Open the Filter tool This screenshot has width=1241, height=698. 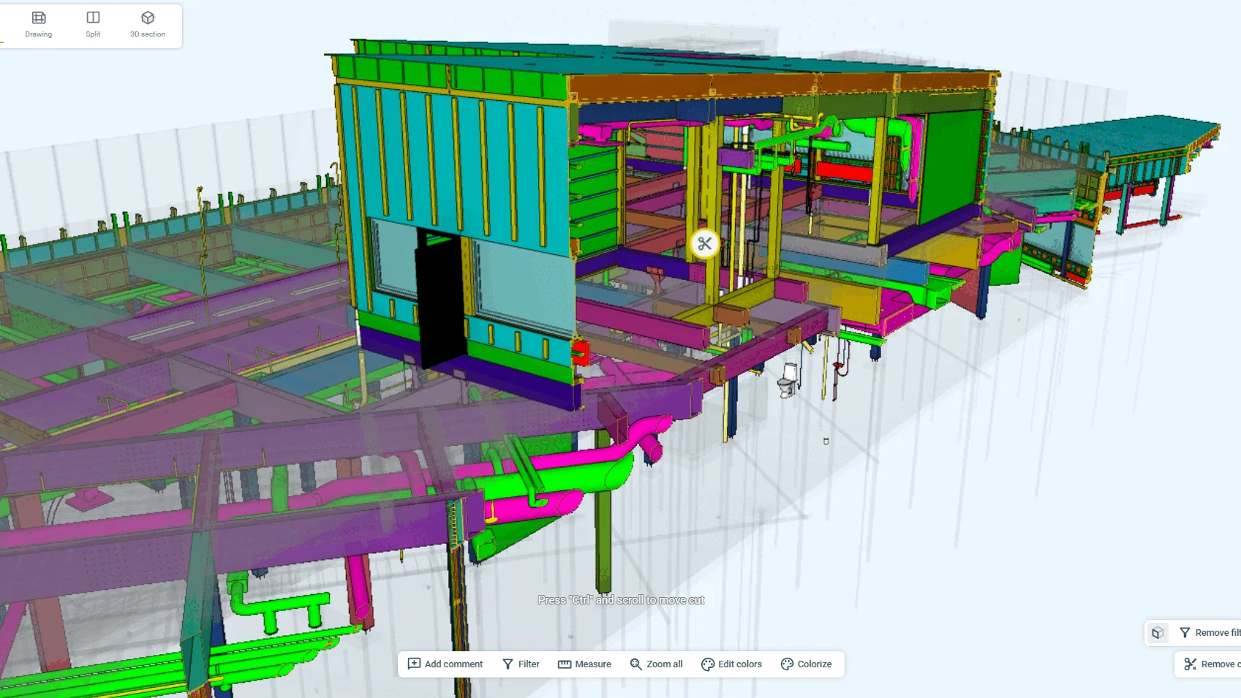[x=521, y=664]
